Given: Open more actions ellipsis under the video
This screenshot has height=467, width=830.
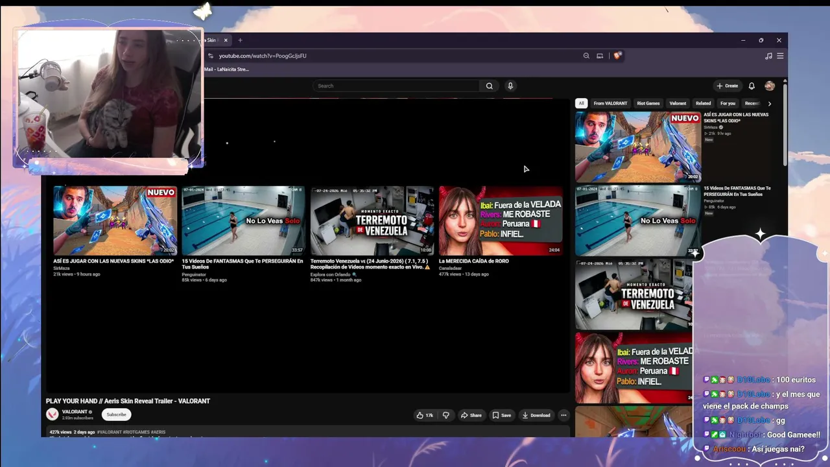Looking at the screenshot, I should click(x=563, y=415).
